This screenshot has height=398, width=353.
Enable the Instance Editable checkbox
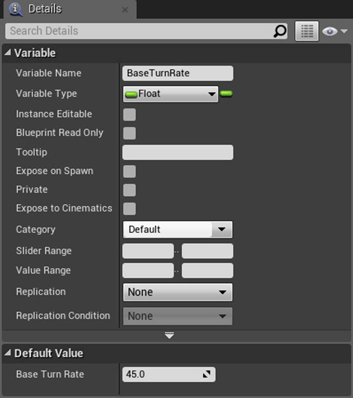coord(130,115)
